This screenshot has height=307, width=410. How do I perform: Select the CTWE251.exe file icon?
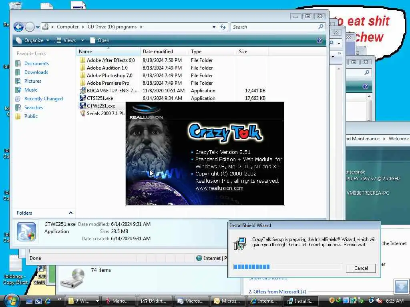point(82,106)
